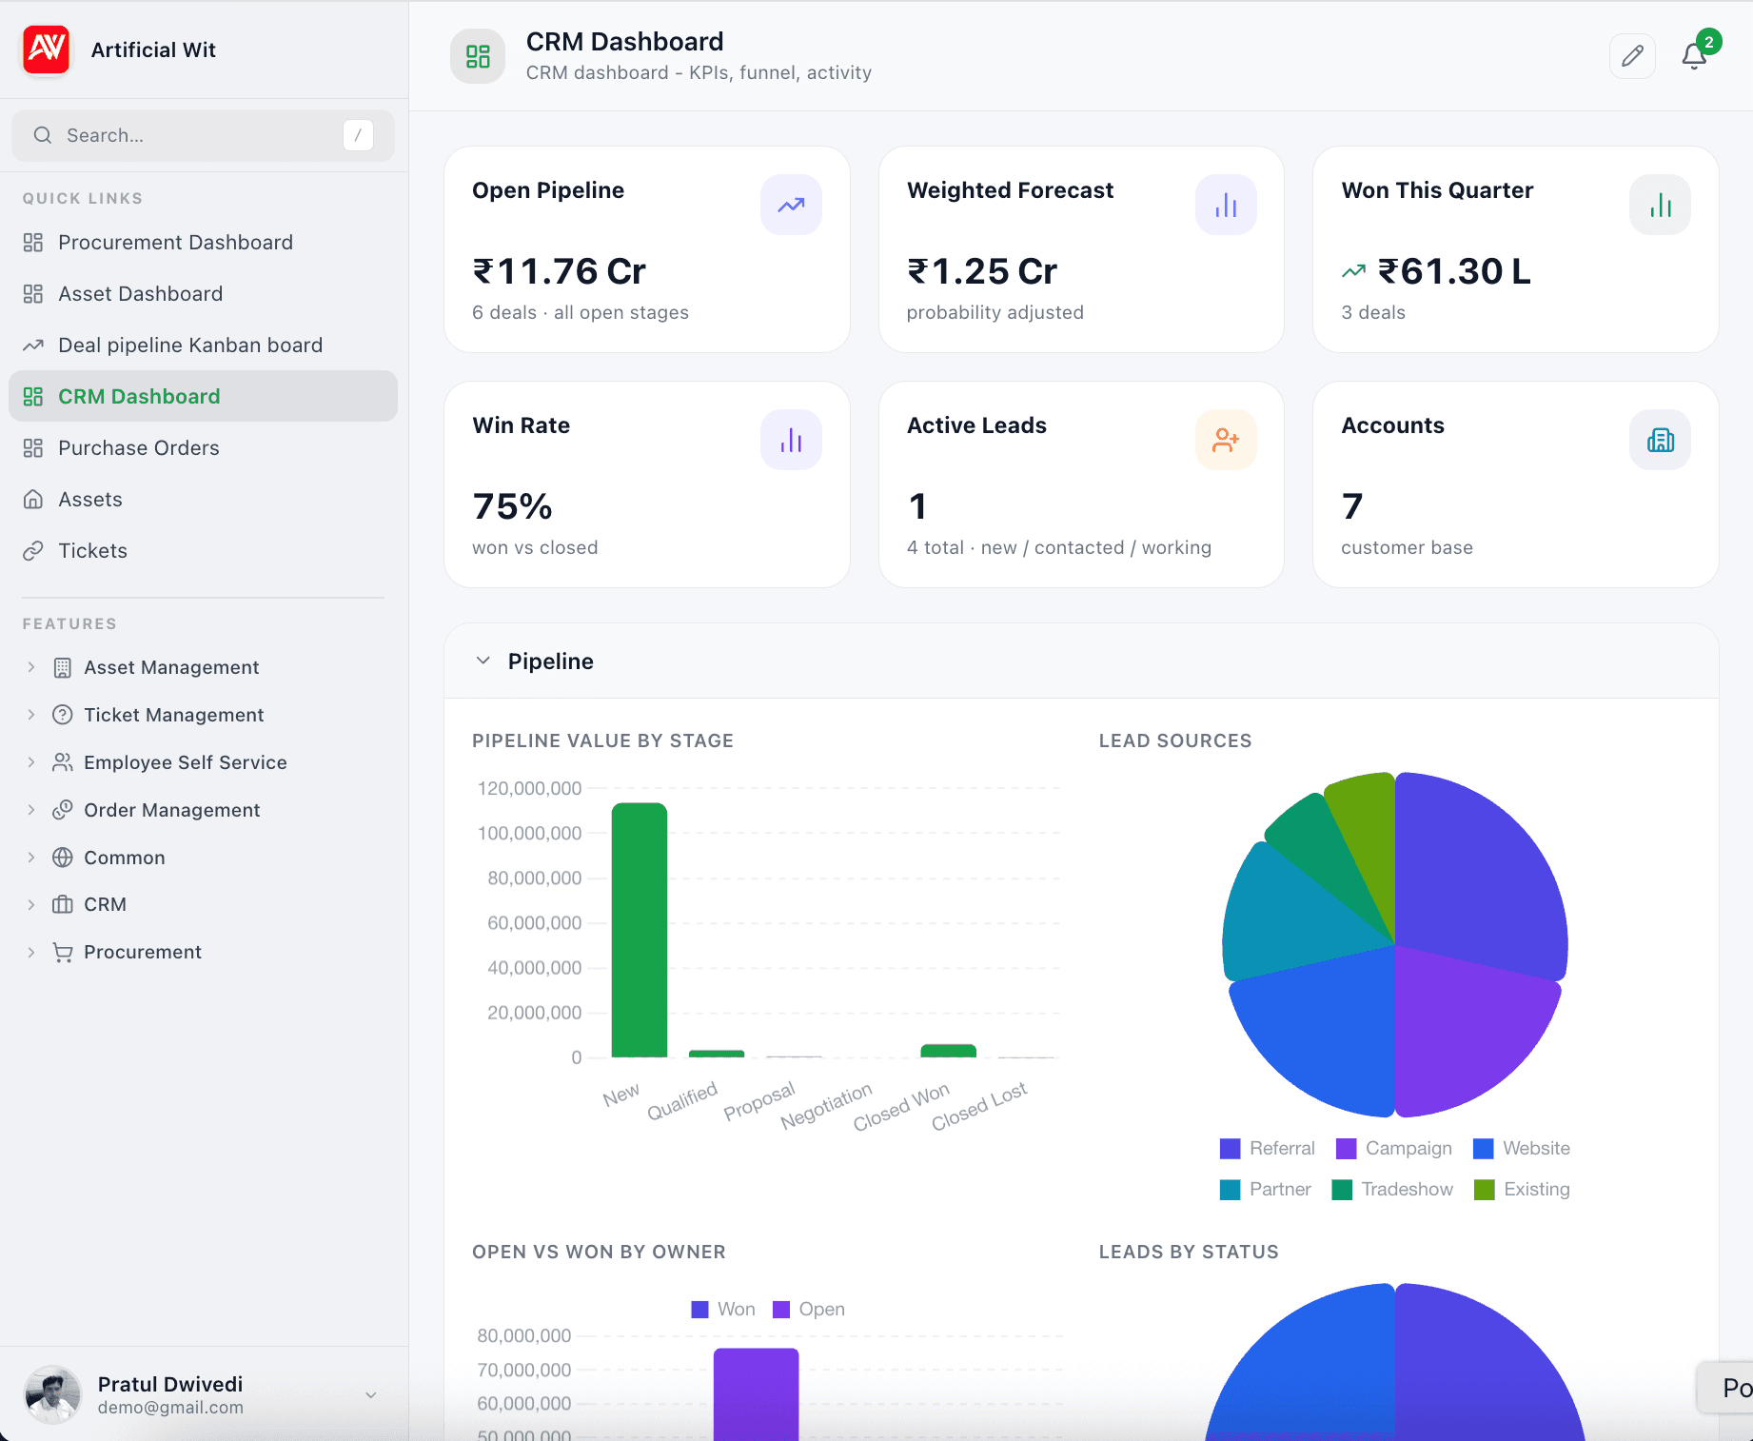
Task: Click the CRM Dashboard header grid icon
Action: [x=478, y=56]
